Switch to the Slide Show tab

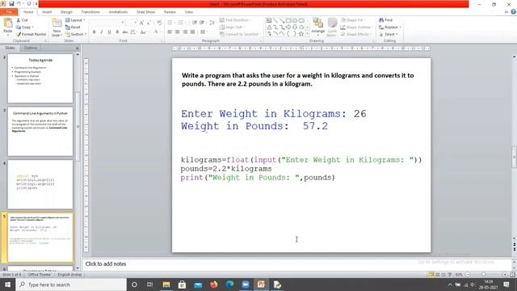[145, 12]
